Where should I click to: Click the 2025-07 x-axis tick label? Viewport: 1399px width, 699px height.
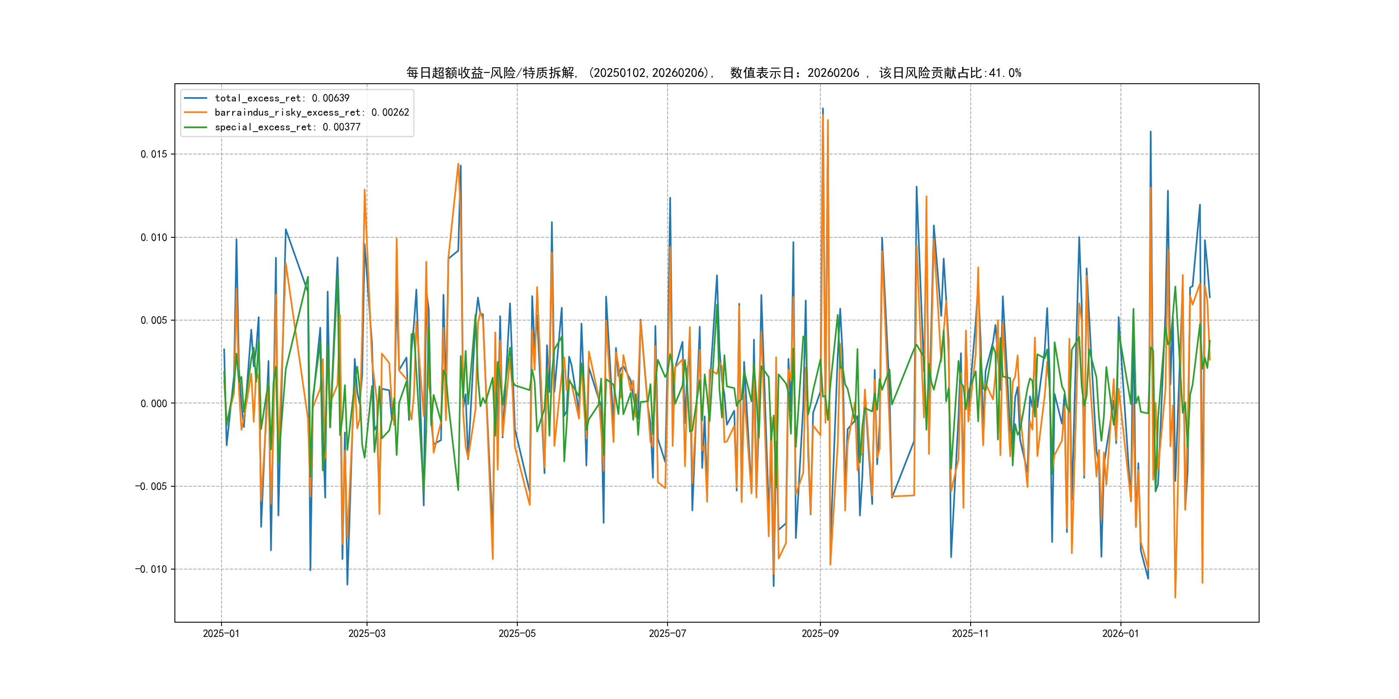tap(668, 633)
